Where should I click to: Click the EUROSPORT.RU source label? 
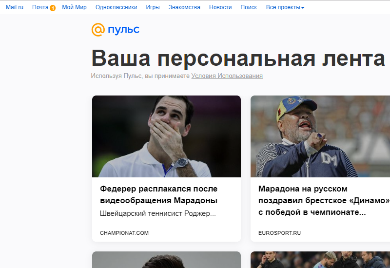click(x=279, y=233)
